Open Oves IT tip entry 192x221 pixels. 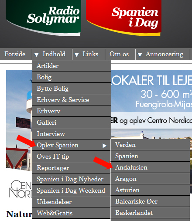coord(71,156)
